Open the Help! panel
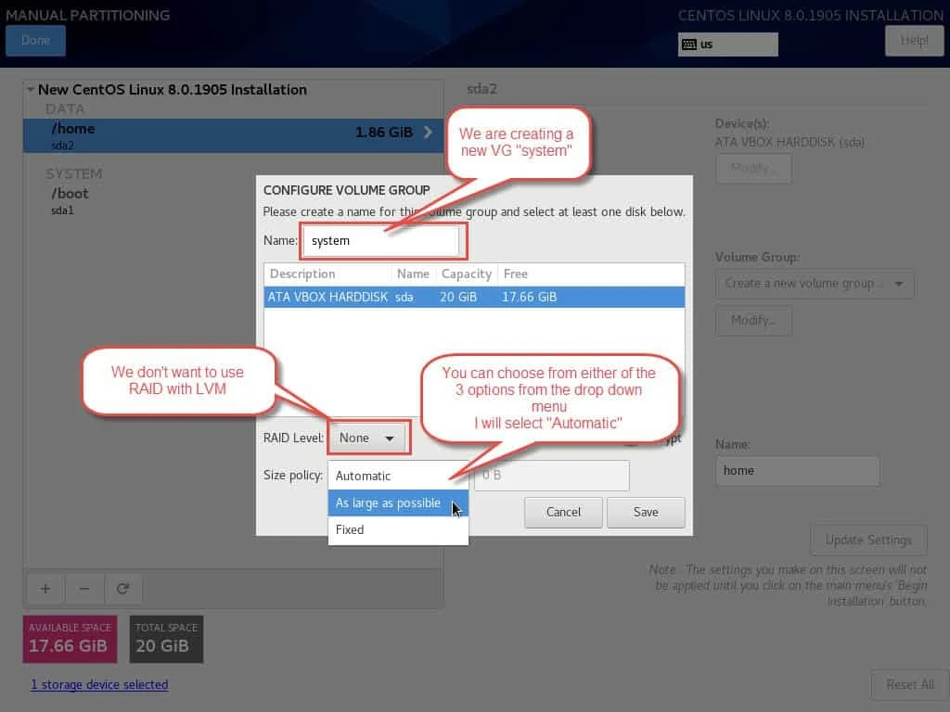The height and width of the screenshot is (712, 950). [914, 40]
